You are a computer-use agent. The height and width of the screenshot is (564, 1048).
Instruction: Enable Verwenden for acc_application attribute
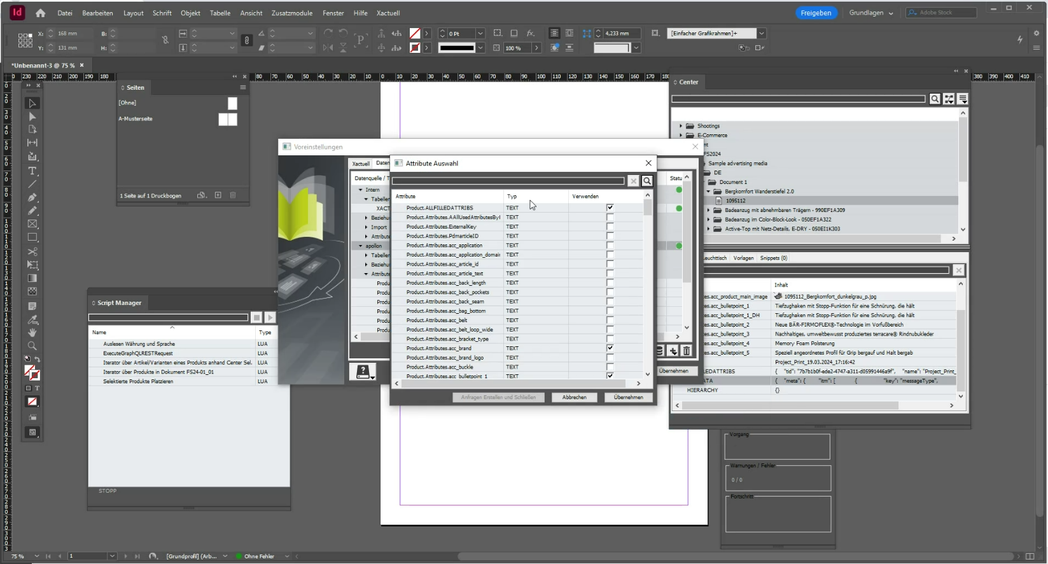(610, 245)
